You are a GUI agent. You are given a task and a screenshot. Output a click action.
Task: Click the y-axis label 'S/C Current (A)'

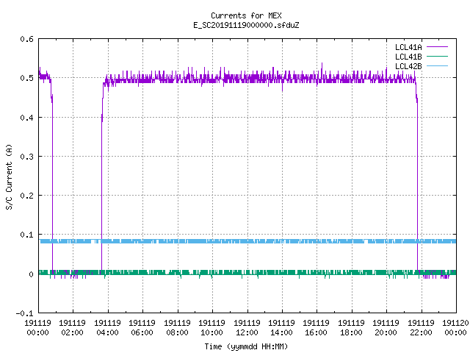[9, 176]
